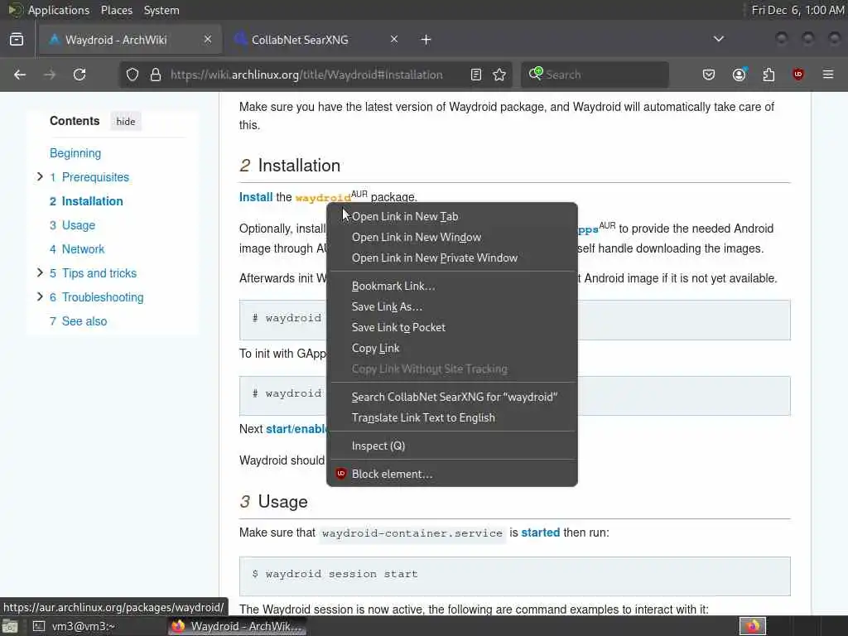Open new tab with plus button
This screenshot has width=848, height=636.
point(426,40)
